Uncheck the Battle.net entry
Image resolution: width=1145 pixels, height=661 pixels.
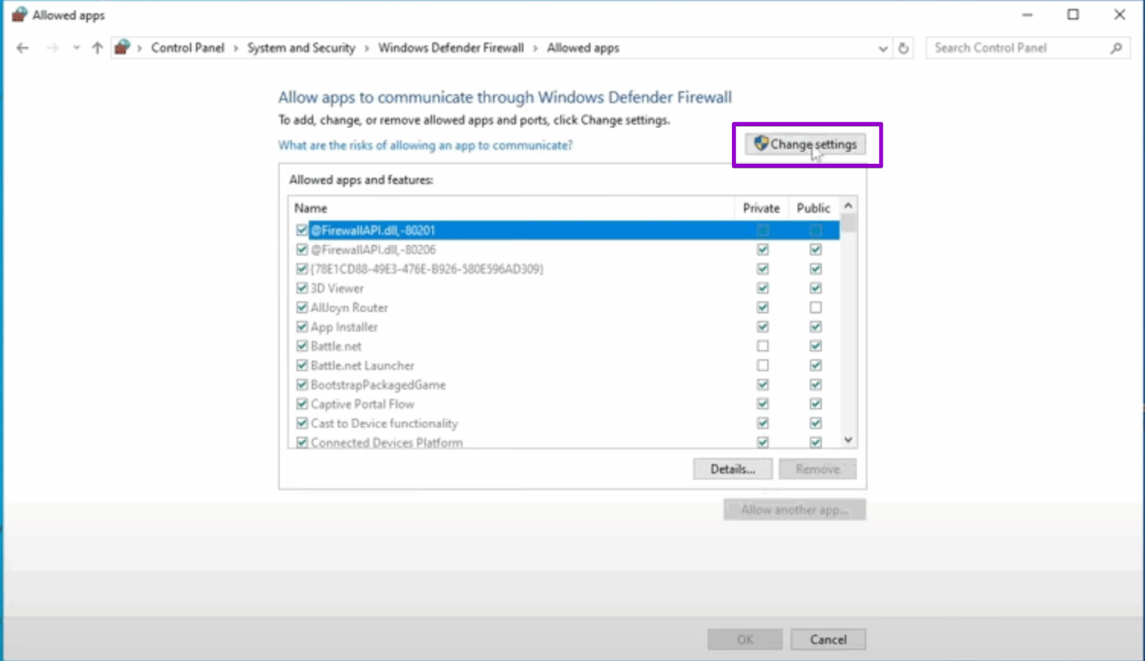coord(302,346)
